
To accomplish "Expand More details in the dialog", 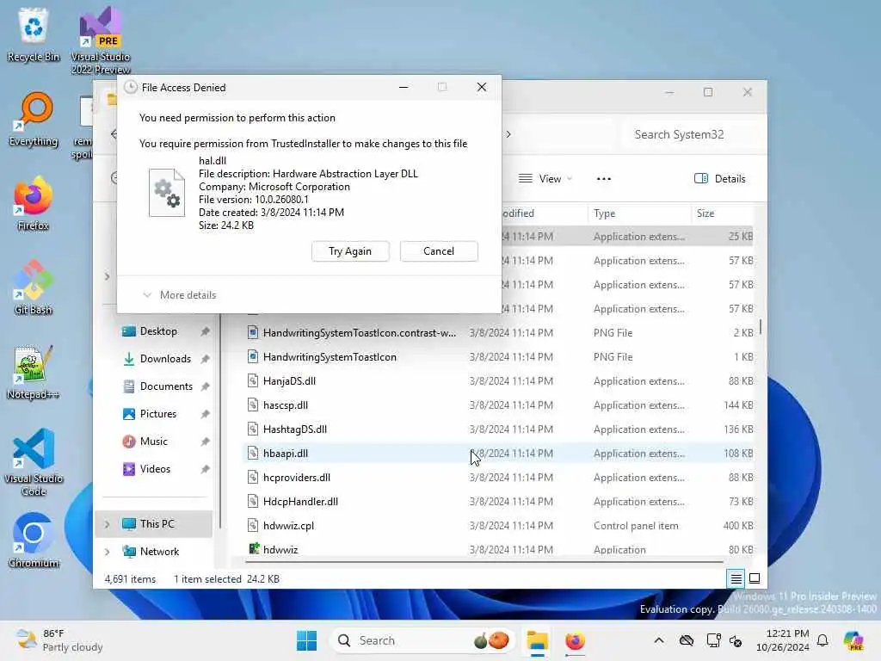I will click(180, 295).
